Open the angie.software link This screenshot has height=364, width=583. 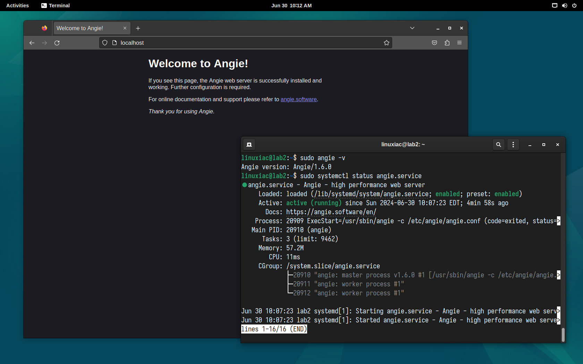pyautogui.click(x=299, y=99)
